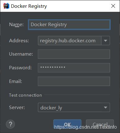The height and width of the screenshot is (133, 120).
Task: Open the Server dropdown arrow
Action: (x=105, y=108)
